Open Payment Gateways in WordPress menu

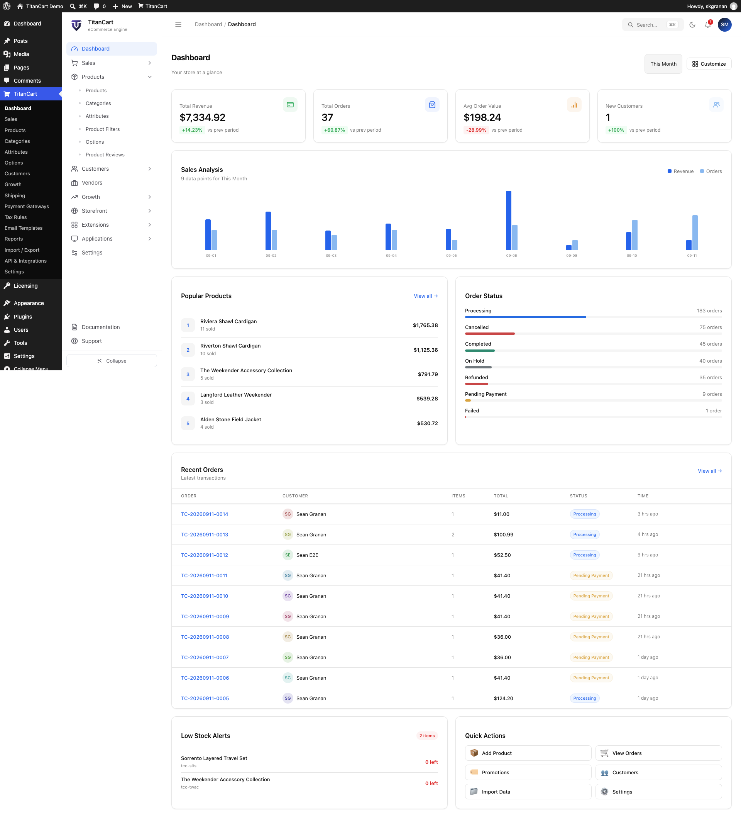pyautogui.click(x=27, y=206)
